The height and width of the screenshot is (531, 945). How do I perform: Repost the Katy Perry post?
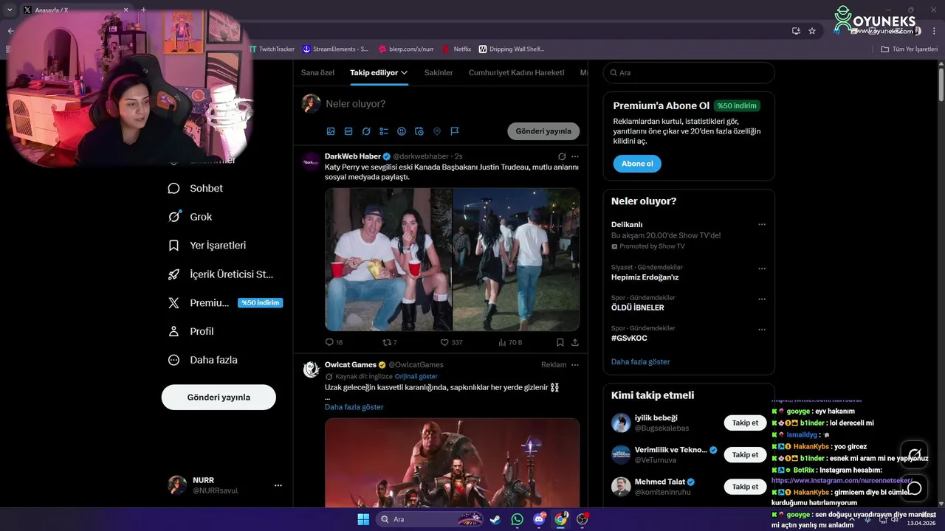tap(390, 342)
